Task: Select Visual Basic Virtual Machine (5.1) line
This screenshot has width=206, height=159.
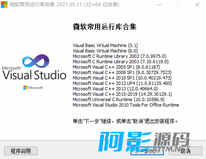Action: (105, 45)
